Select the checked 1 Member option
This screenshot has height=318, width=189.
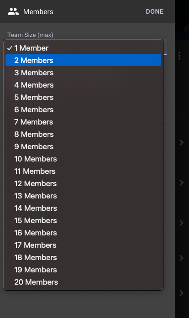83,48
